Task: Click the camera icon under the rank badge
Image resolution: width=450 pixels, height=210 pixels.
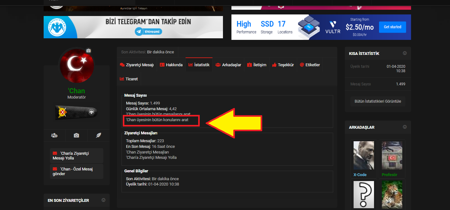Action: coord(76,135)
